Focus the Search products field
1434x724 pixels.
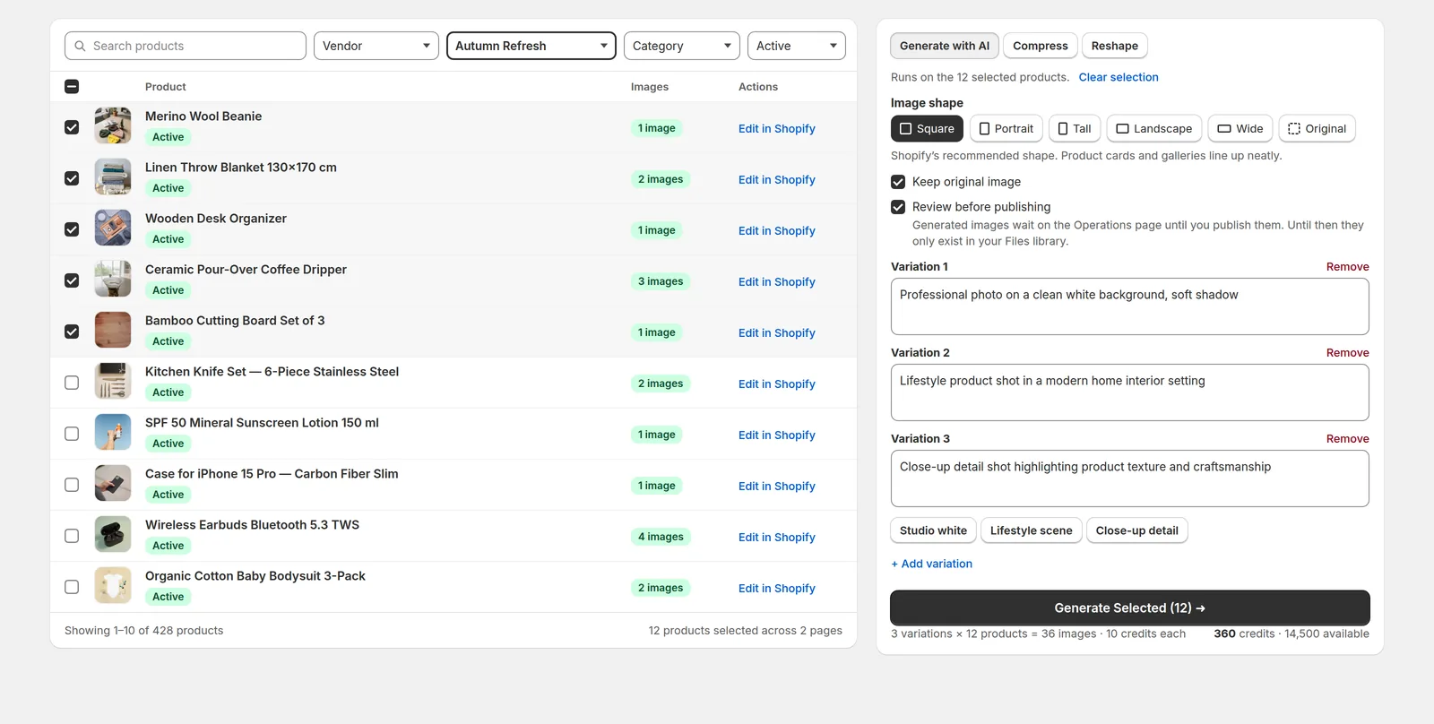(186, 46)
